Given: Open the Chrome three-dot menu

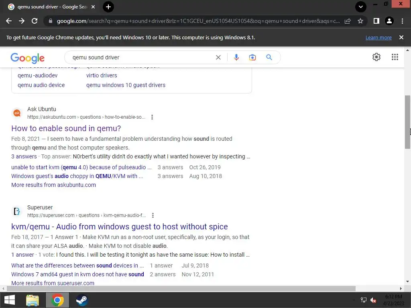Looking at the screenshot, I should [x=402, y=21].
